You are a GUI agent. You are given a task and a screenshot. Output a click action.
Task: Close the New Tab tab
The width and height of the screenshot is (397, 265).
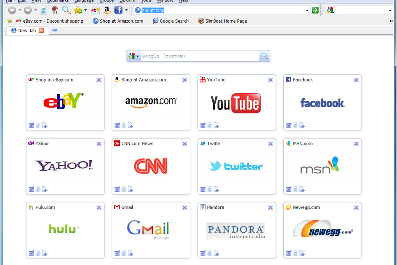click(41, 30)
